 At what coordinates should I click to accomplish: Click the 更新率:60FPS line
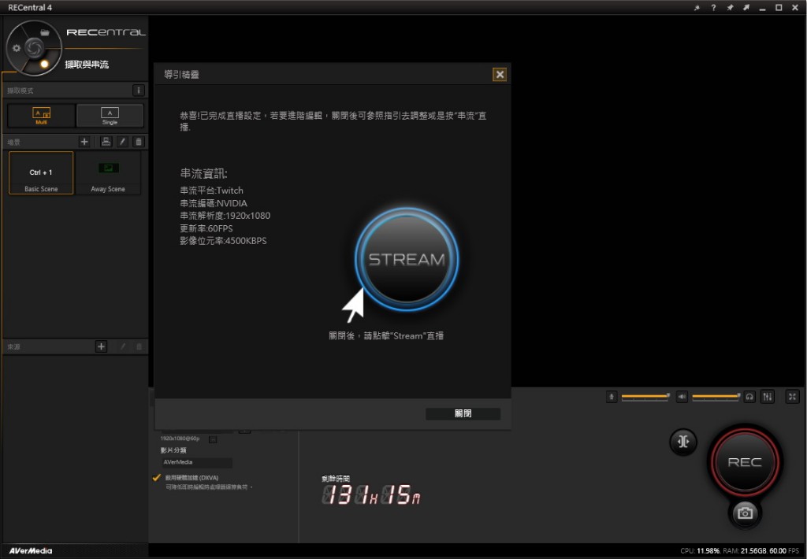[x=206, y=228]
